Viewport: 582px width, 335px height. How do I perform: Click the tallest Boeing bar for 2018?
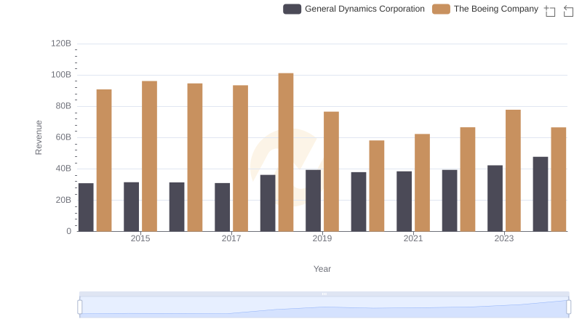[x=286, y=153]
